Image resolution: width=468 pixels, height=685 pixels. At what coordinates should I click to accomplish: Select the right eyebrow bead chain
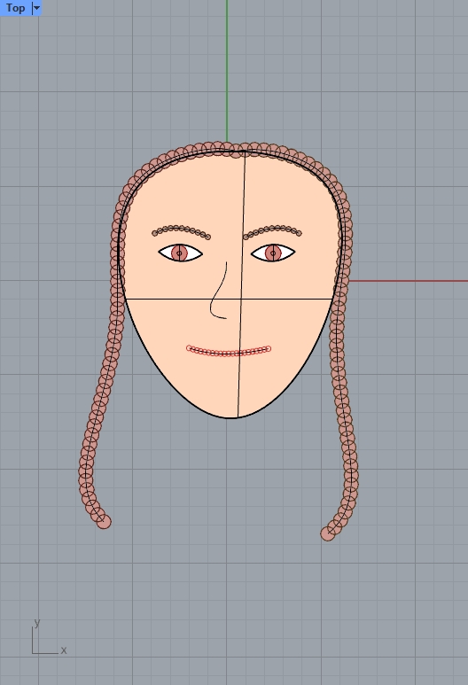(x=272, y=232)
